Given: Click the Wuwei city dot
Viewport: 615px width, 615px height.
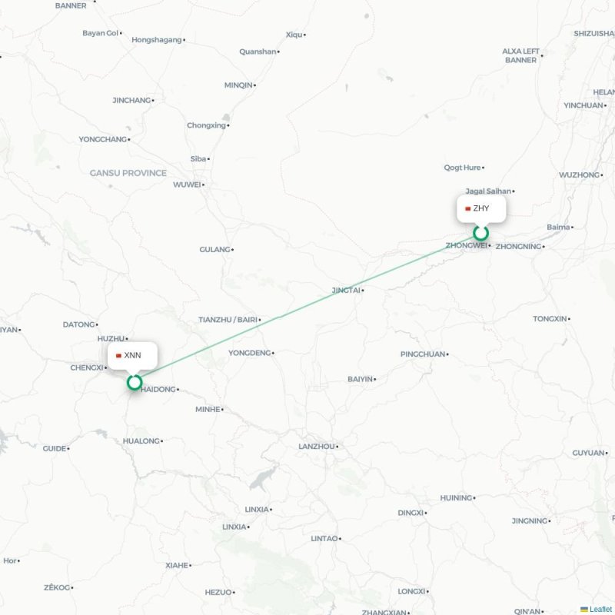Looking at the screenshot, I should pyautogui.click(x=203, y=184).
